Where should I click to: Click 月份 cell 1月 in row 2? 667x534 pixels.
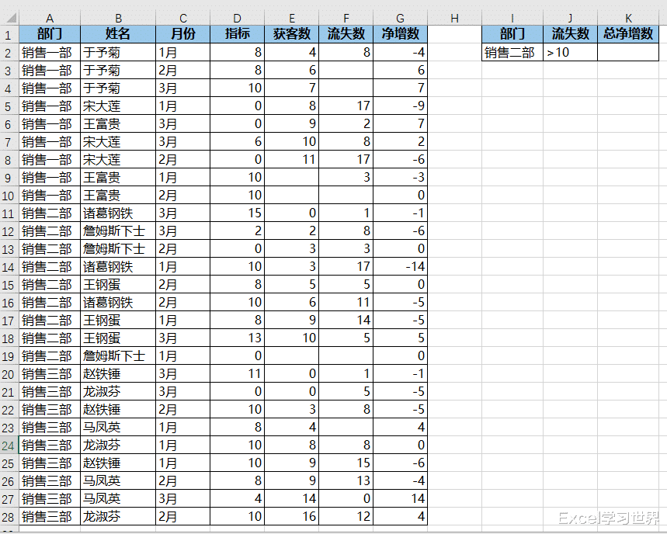coord(183,52)
